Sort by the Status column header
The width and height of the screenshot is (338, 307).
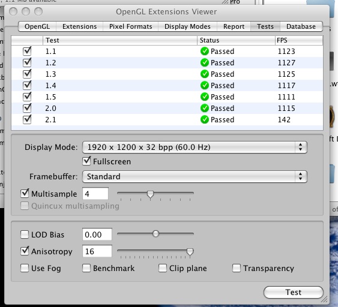[236, 41]
